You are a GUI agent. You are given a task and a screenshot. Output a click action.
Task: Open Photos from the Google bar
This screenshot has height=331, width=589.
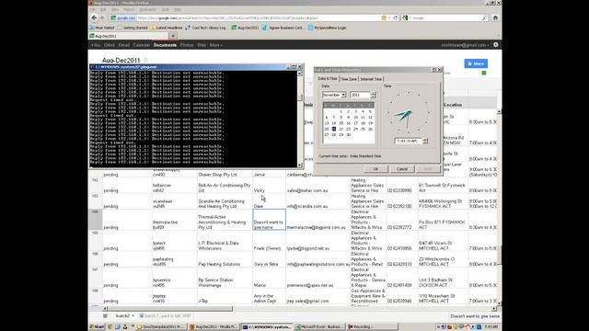point(187,45)
